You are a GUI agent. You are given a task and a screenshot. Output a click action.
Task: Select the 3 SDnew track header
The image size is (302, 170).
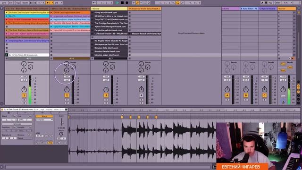pos(109,8)
